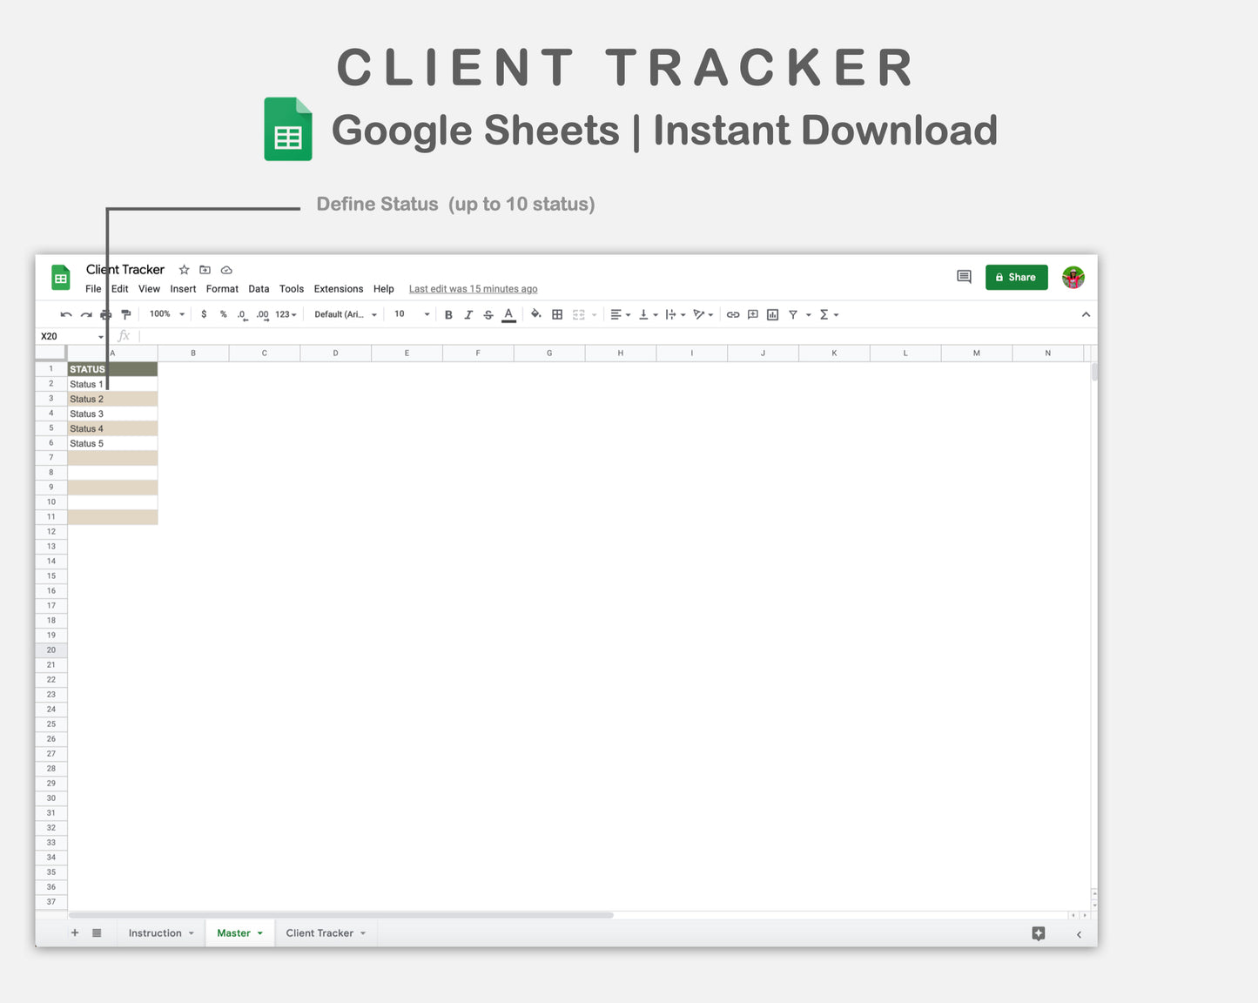Open Last edit was 15 minutes ago link
1258x1003 pixels.
coord(473,288)
